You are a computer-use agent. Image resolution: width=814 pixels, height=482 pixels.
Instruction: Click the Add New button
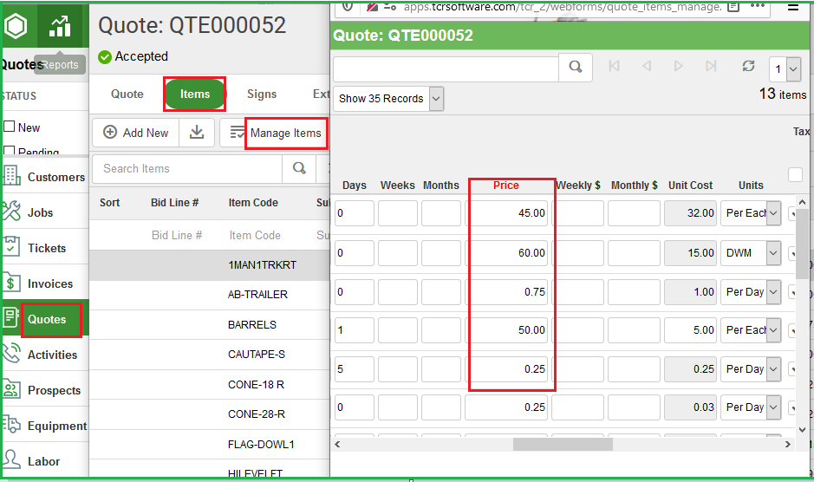[136, 133]
